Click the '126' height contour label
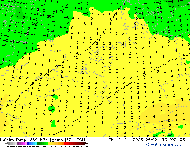Viewport: 190px width, 147px height. [48, 16]
